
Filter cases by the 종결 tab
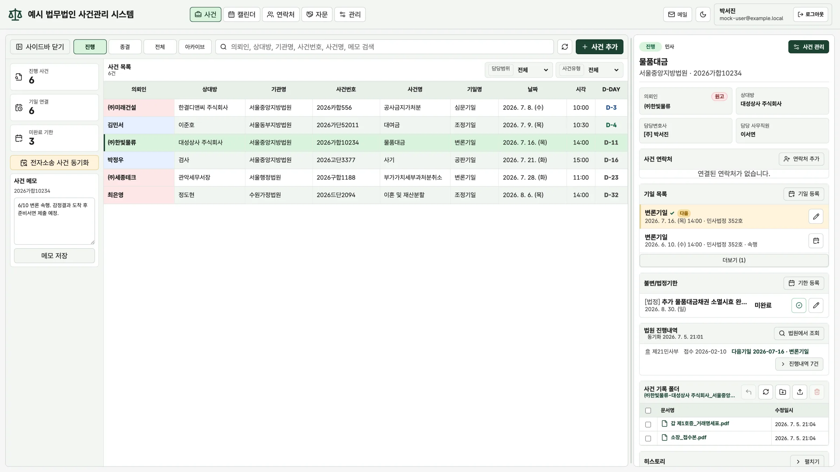[x=125, y=47]
